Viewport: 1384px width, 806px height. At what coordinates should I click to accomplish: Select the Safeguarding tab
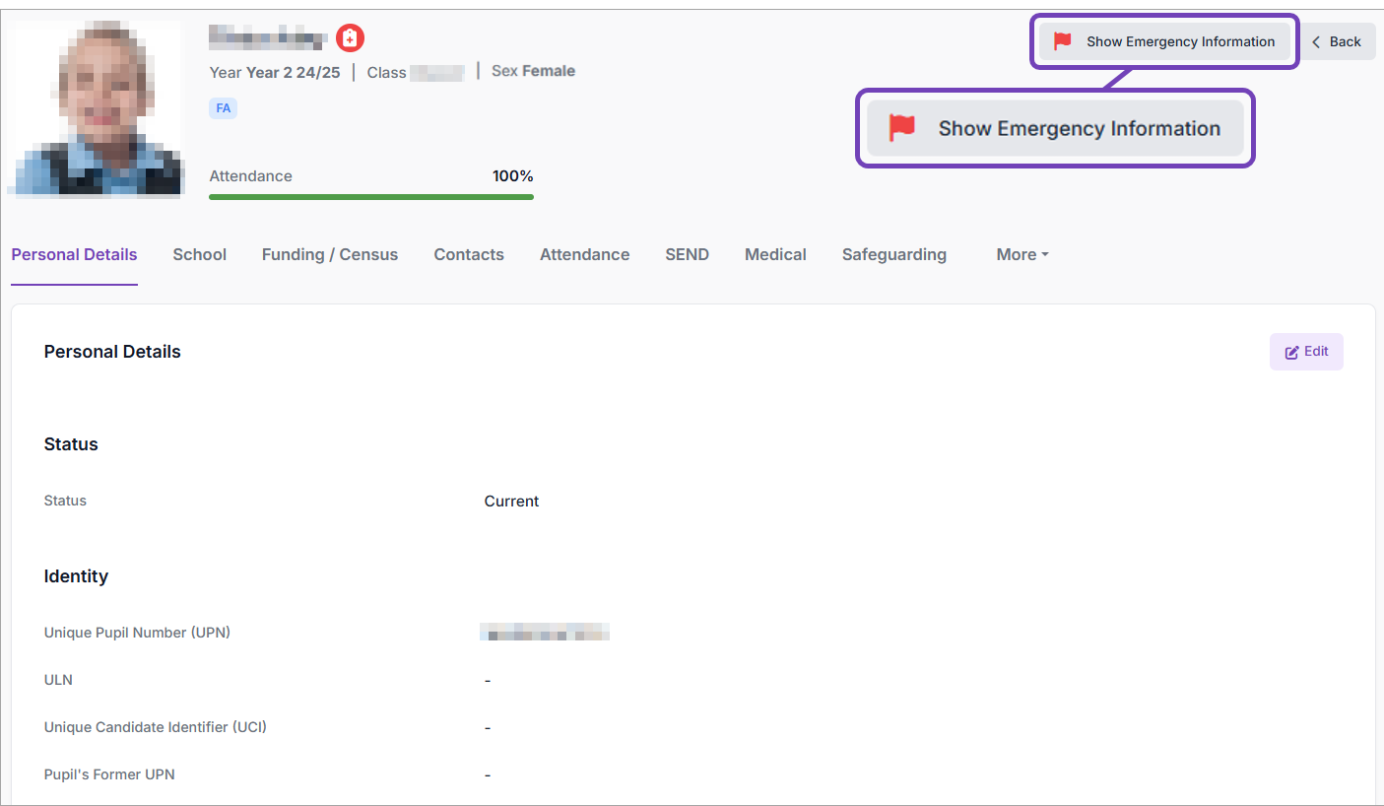(893, 254)
